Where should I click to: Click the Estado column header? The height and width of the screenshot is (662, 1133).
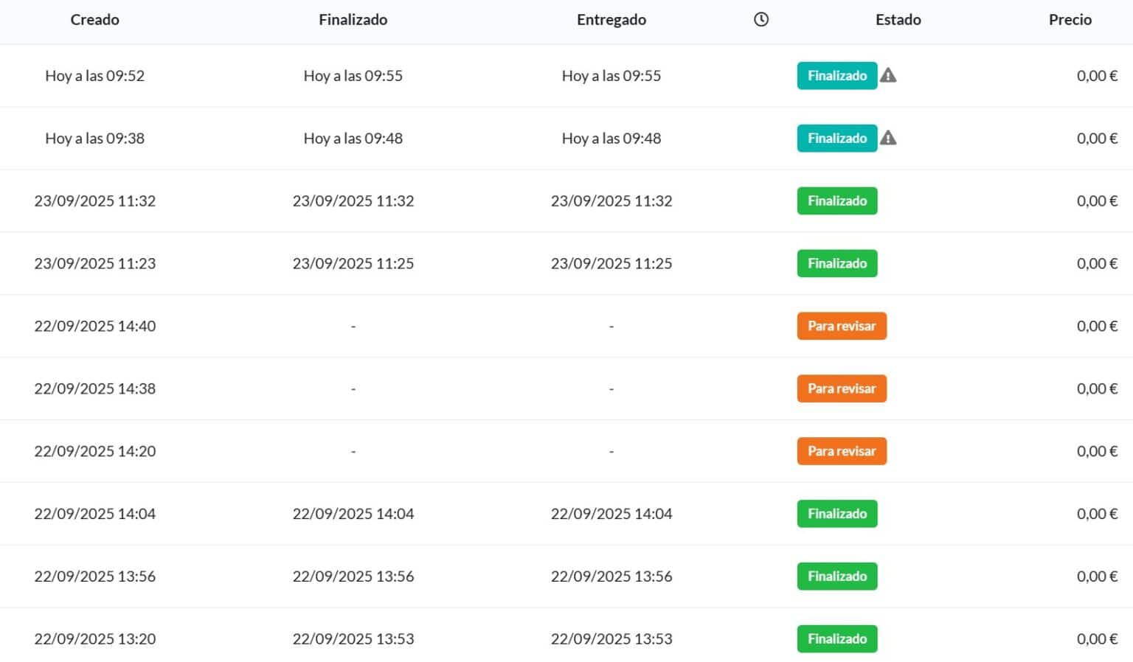tap(898, 20)
